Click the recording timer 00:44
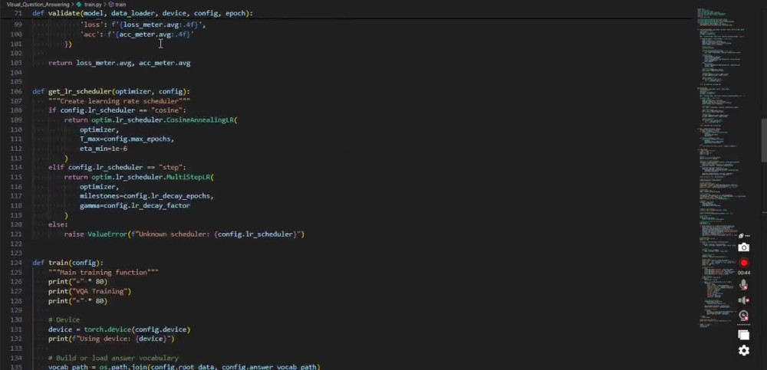This screenshot has height=370, width=767. click(744, 273)
